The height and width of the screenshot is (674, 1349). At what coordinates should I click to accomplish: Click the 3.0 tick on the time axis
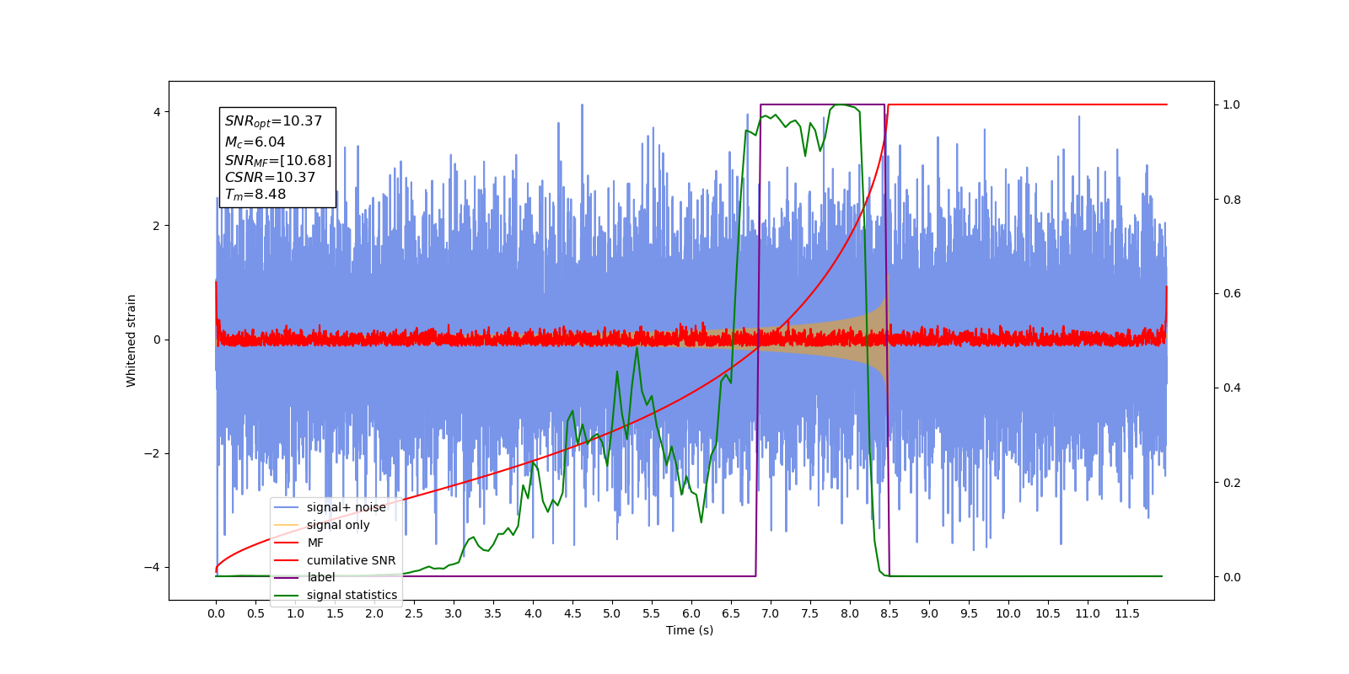click(x=454, y=613)
